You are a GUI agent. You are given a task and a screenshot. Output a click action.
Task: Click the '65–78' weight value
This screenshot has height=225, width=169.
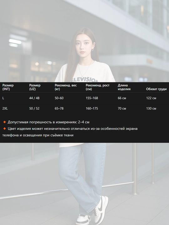[x=59, y=108]
